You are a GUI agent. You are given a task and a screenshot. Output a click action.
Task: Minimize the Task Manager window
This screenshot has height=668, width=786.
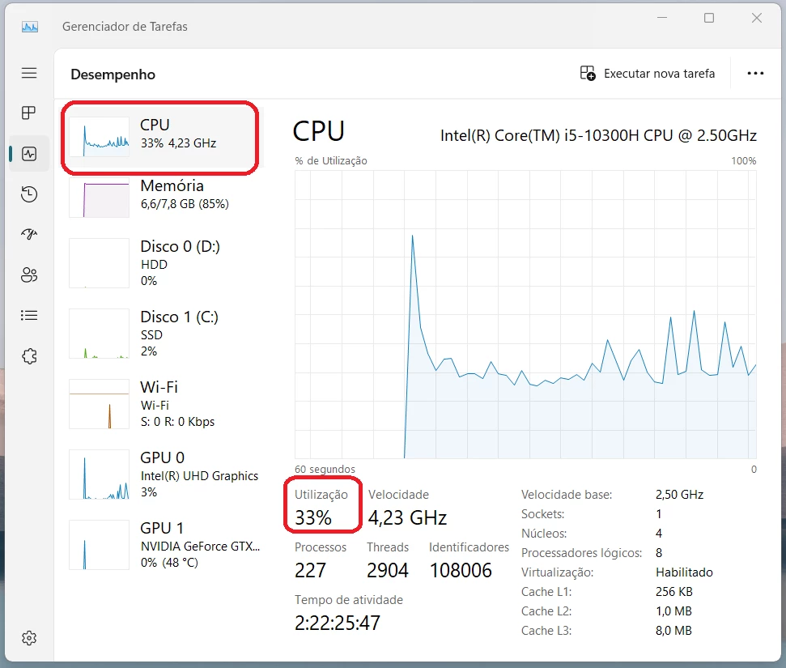coord(662,18)
